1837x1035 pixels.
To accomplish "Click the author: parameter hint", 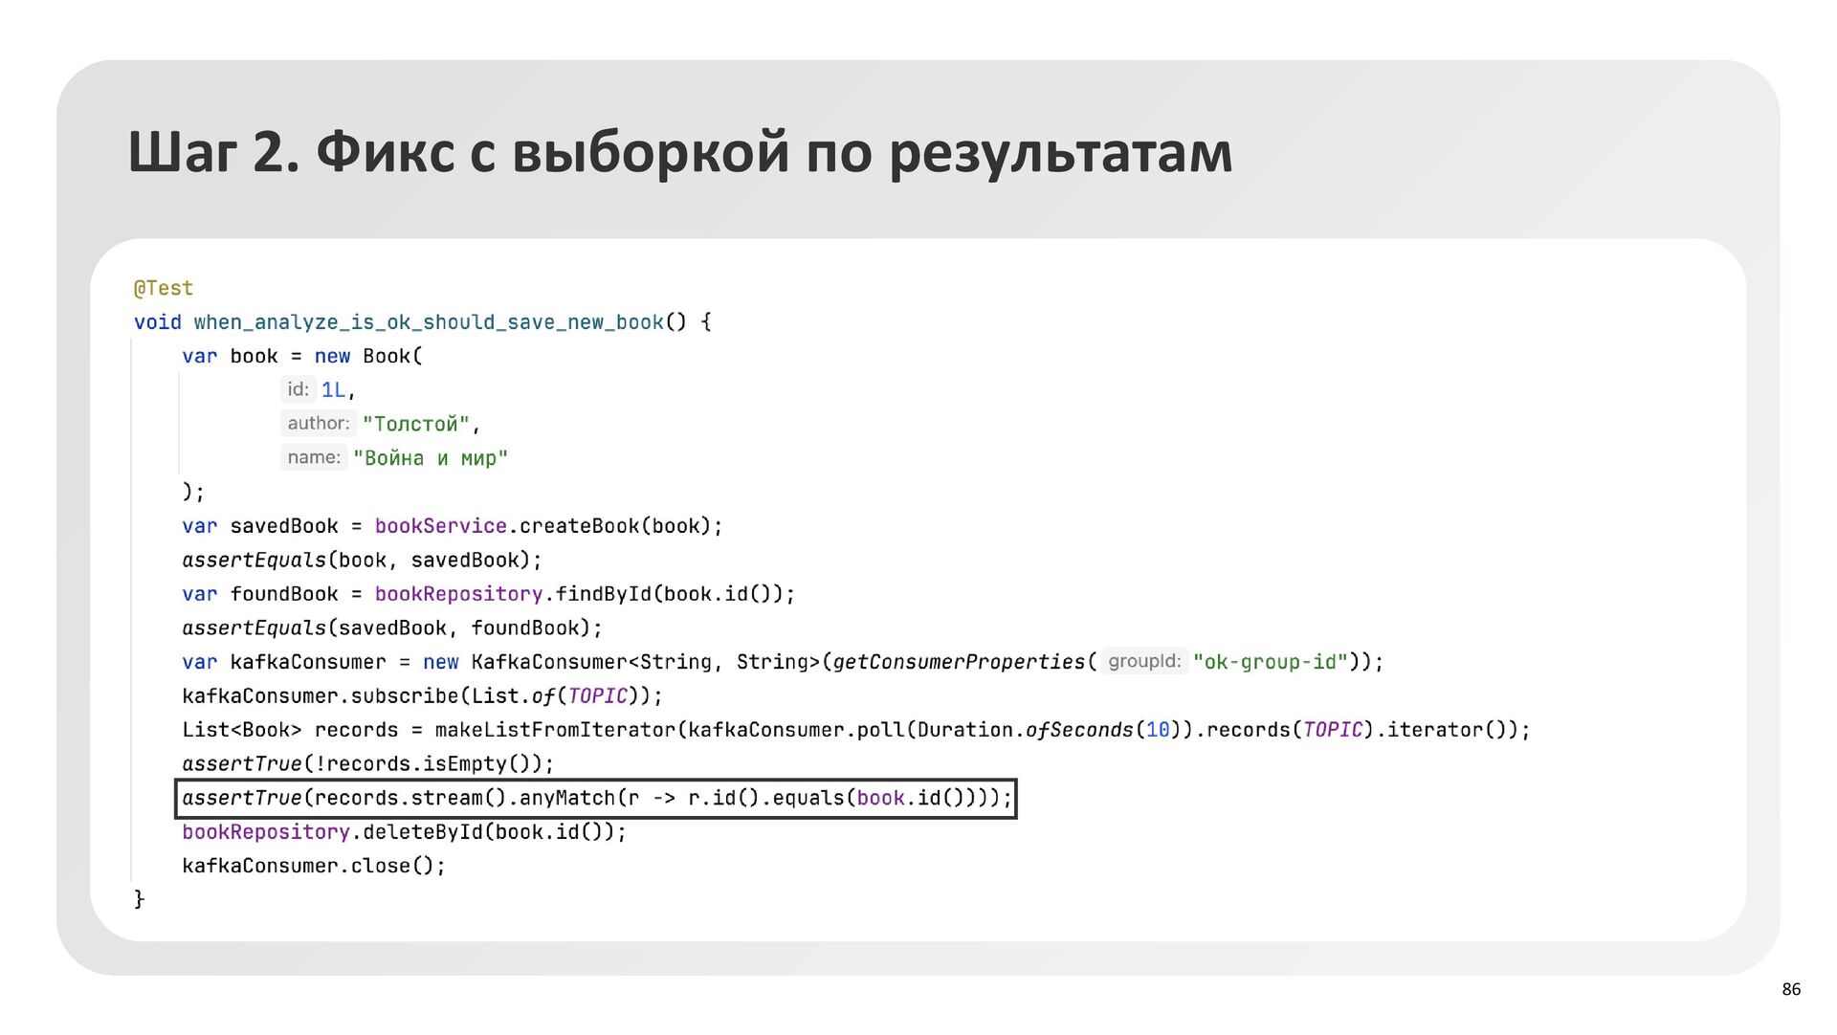I will coord(318,423).
